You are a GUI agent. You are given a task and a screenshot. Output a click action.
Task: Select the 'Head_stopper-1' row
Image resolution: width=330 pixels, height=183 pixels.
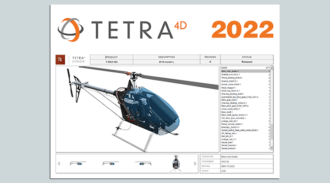(245, 88)
